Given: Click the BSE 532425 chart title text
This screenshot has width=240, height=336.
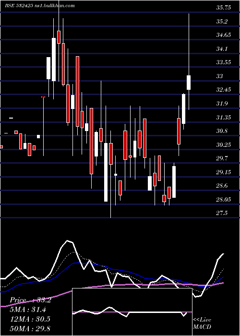Looking at the screenshot, I should point(40,6).
